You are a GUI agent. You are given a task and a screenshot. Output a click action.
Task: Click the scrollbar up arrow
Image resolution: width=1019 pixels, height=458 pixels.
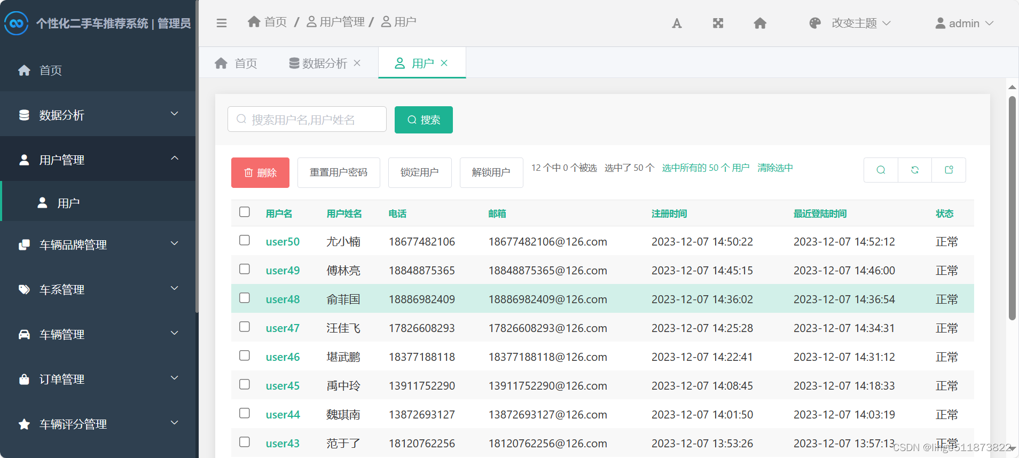tap(1012, 87)
